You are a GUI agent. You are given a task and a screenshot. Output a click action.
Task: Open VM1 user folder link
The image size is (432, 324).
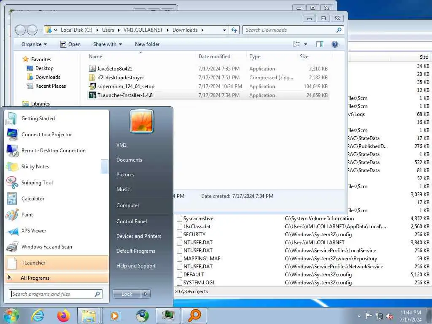point(121,145)
